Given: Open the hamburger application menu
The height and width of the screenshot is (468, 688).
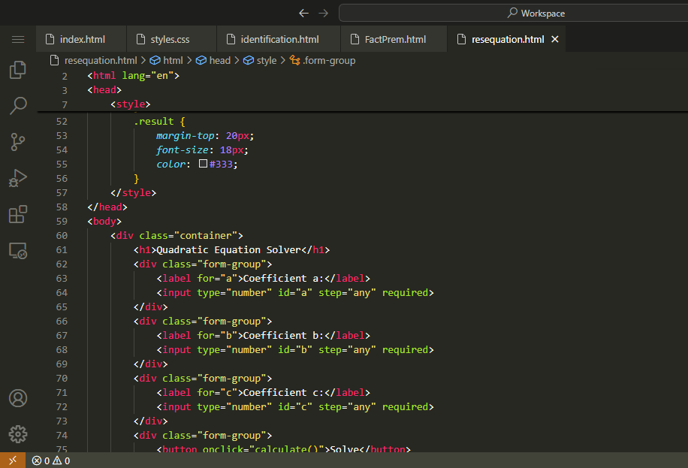Looking at the screenshot, I should [18, 39].
